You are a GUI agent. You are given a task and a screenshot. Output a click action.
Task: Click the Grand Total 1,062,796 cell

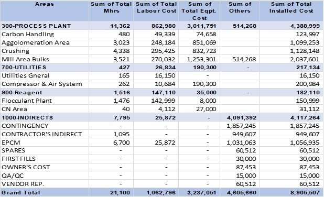[161, 193]
